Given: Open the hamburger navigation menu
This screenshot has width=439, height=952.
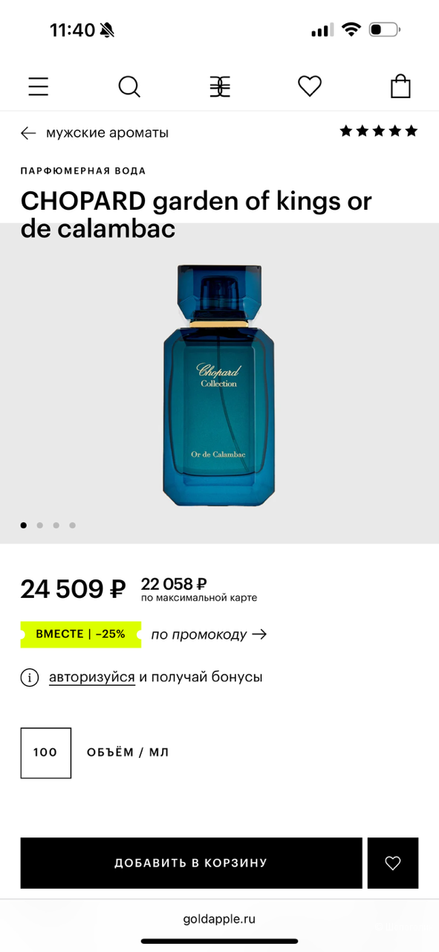Looking at the screenshot, I should [x=38, y=86].
